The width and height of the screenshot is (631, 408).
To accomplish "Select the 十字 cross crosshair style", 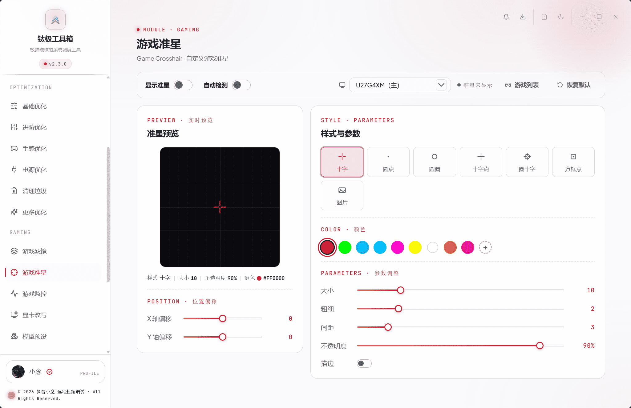I will click(x=342, y=162).
